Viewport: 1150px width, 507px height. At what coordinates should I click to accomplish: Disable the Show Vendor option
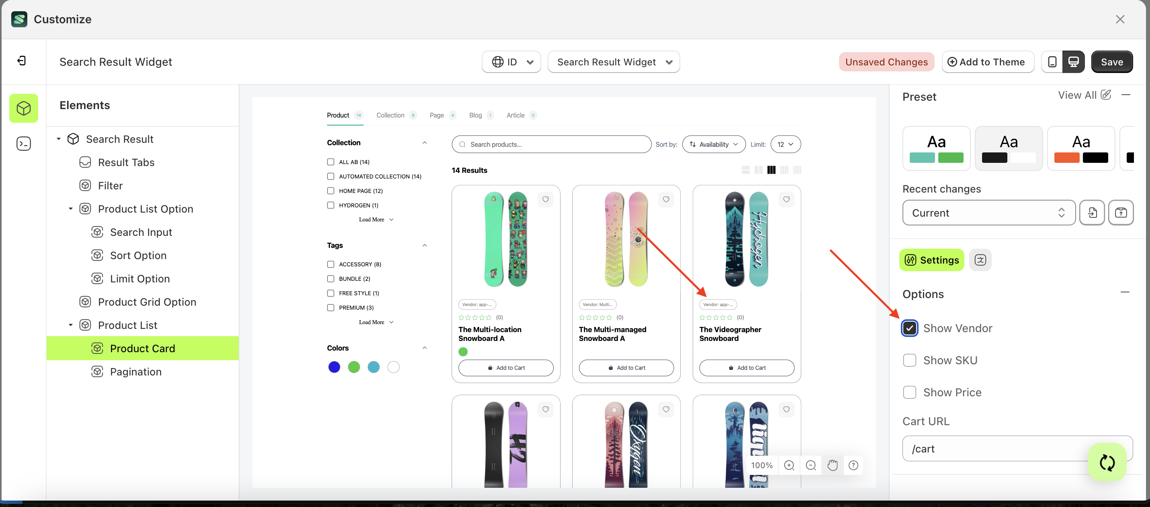[x=910, y=328]
